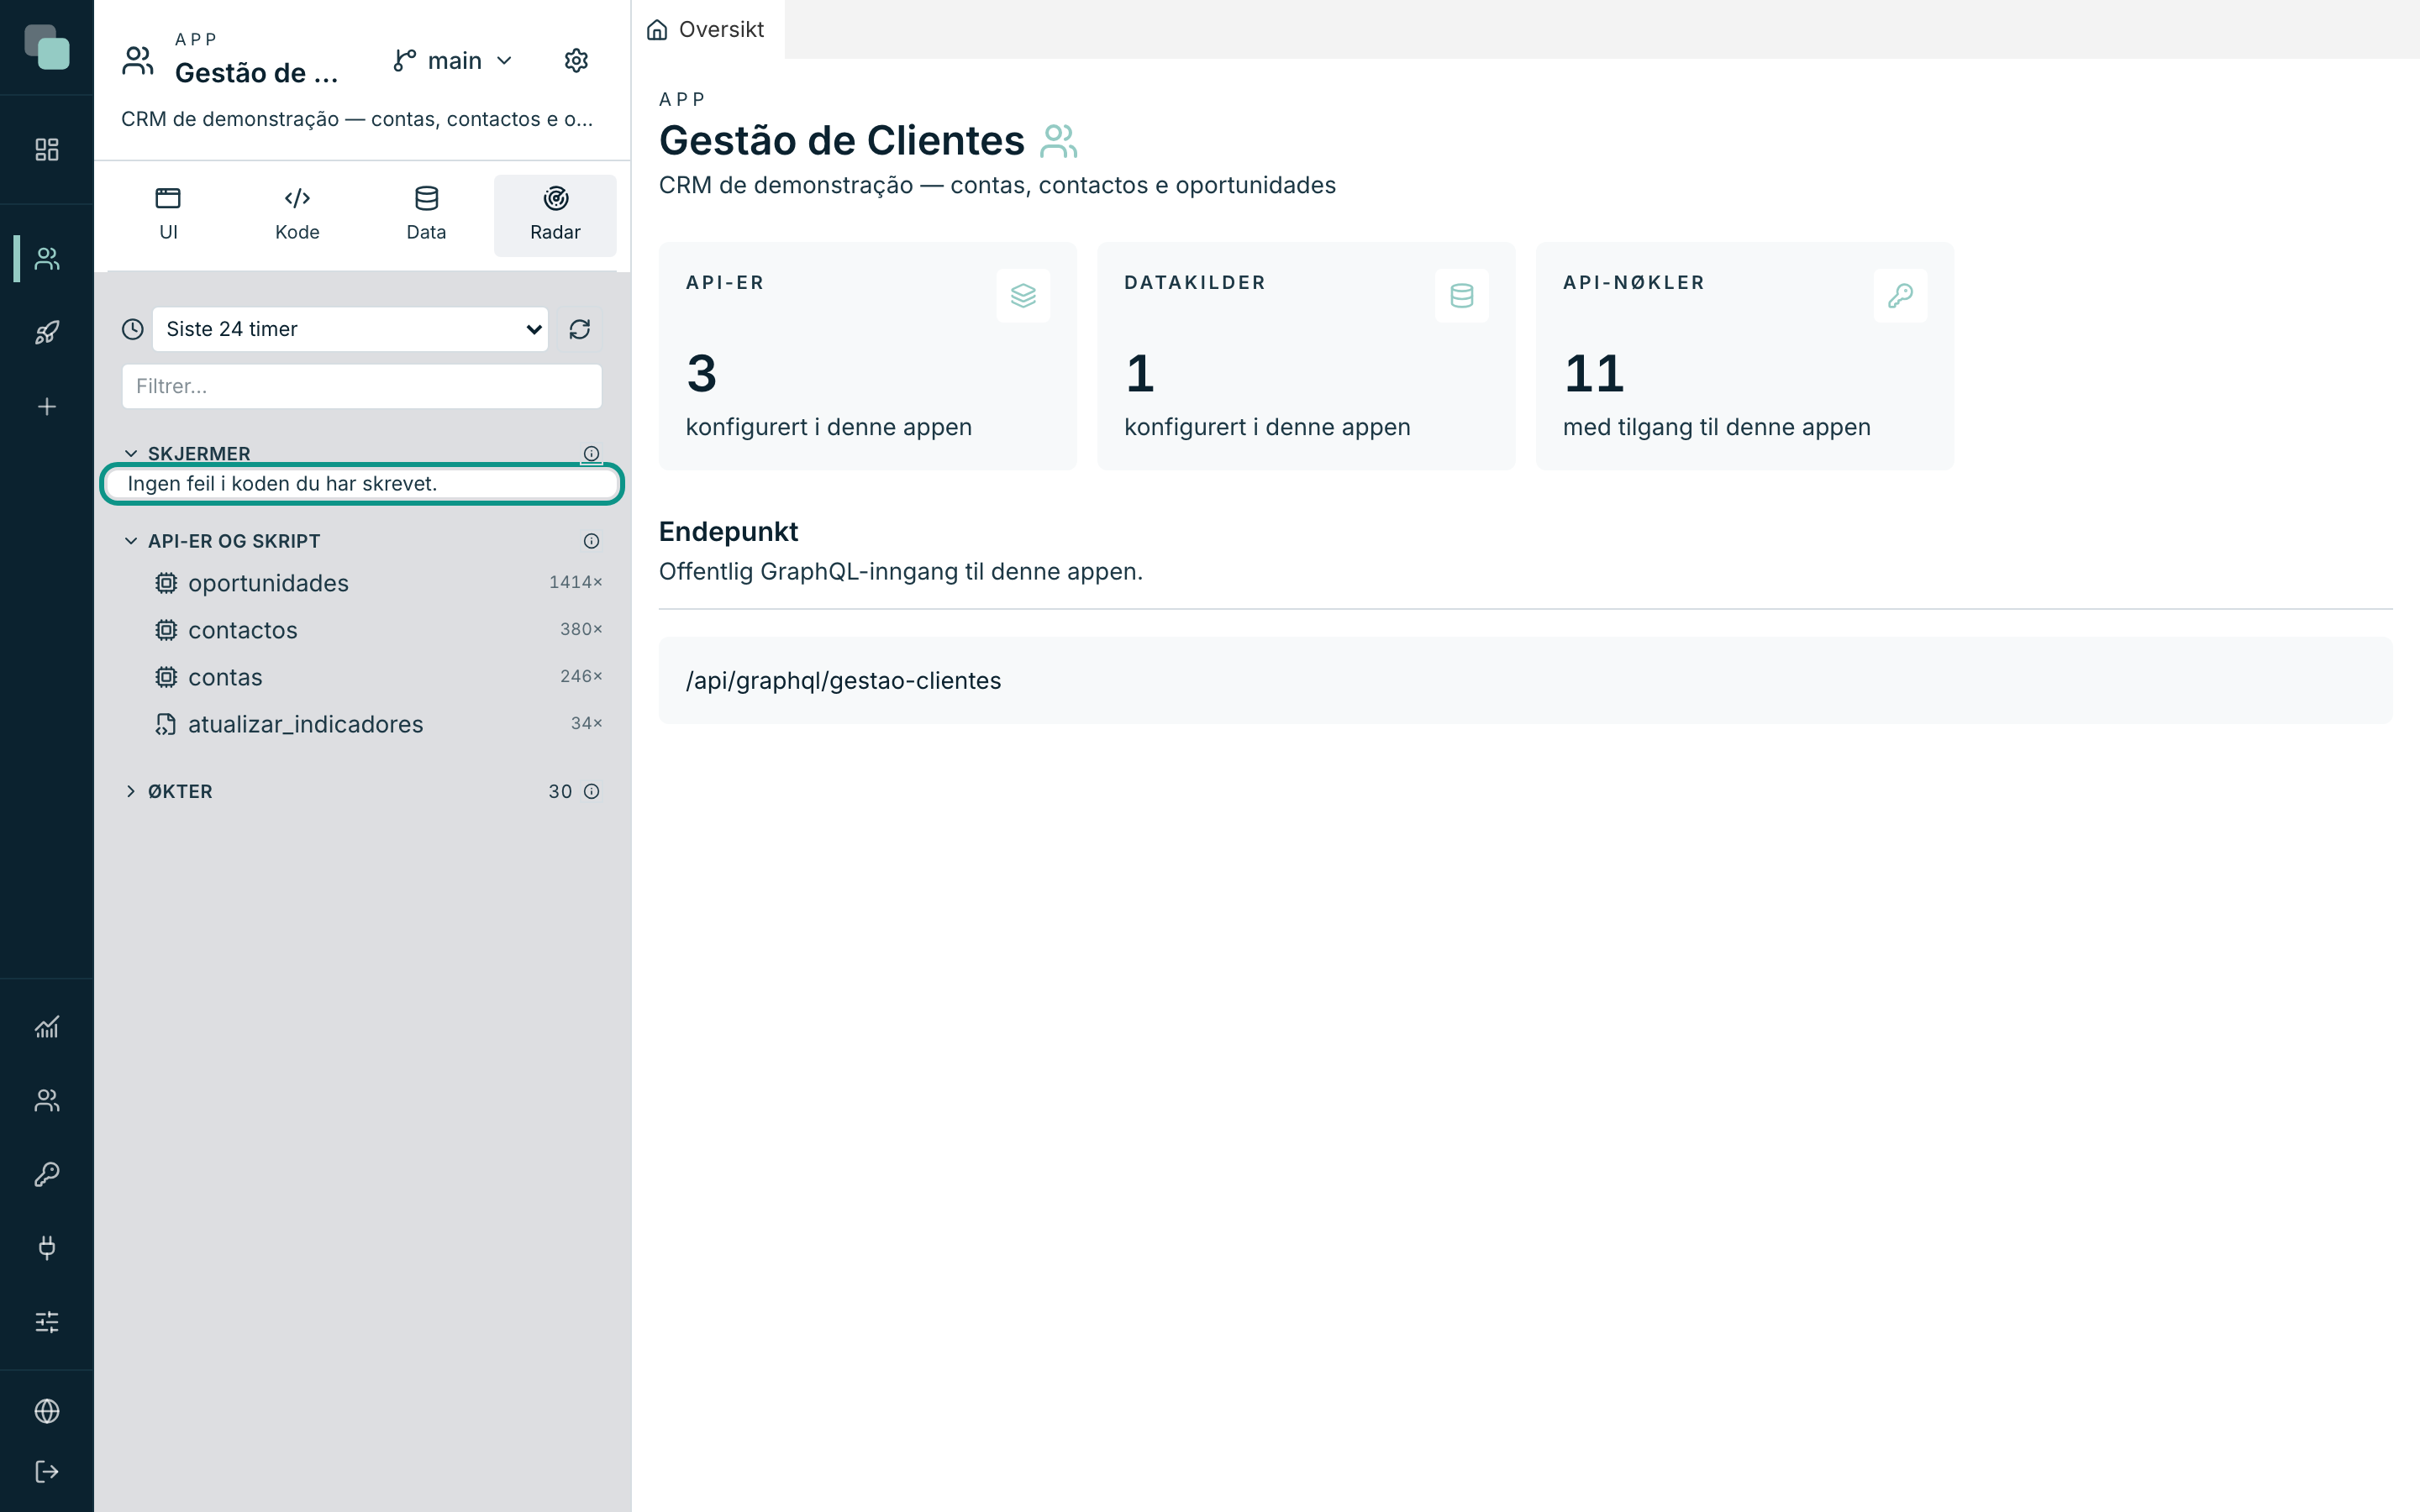Open the rocket app icon

pyautogui.click(x=47, y=332)
